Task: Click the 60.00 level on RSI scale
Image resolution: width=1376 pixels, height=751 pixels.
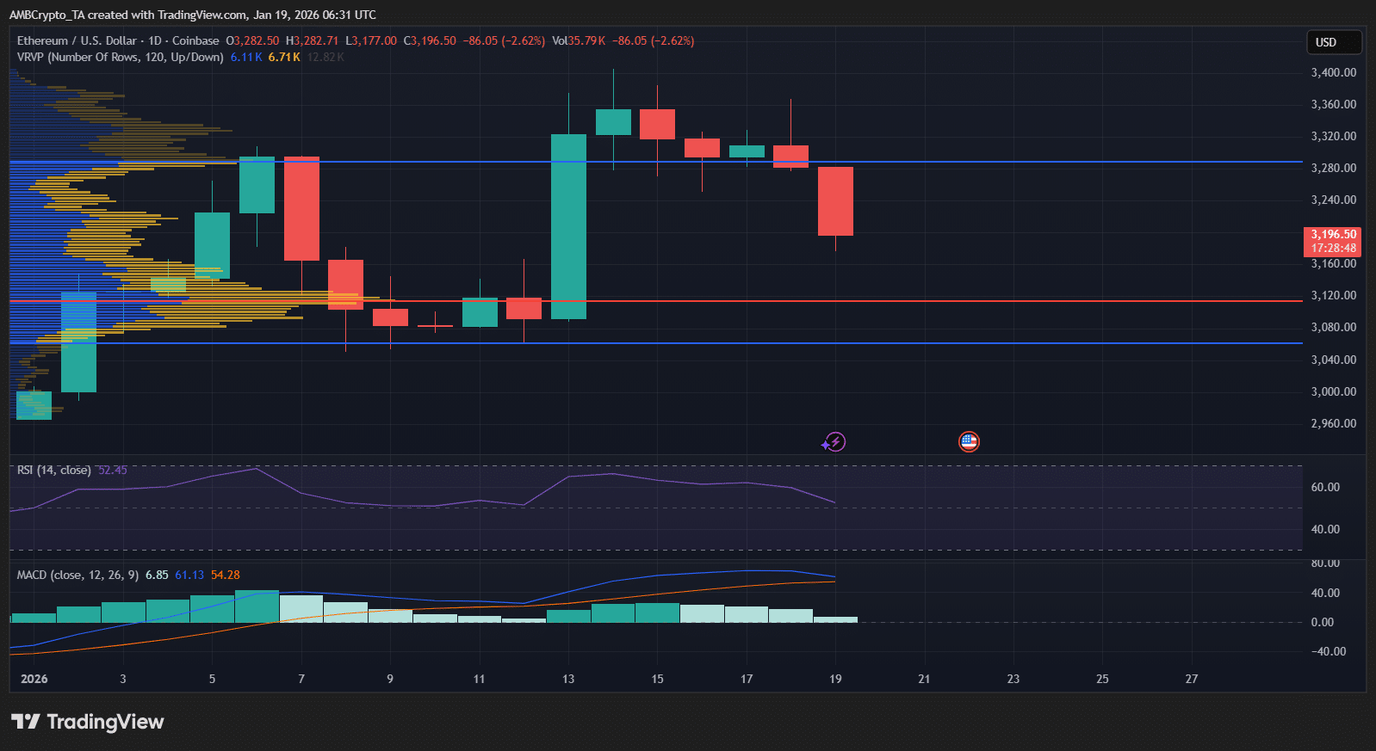Action: click(x=1325, y=487)
